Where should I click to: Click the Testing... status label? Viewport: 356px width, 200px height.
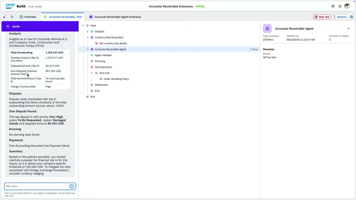coord(201,6)
